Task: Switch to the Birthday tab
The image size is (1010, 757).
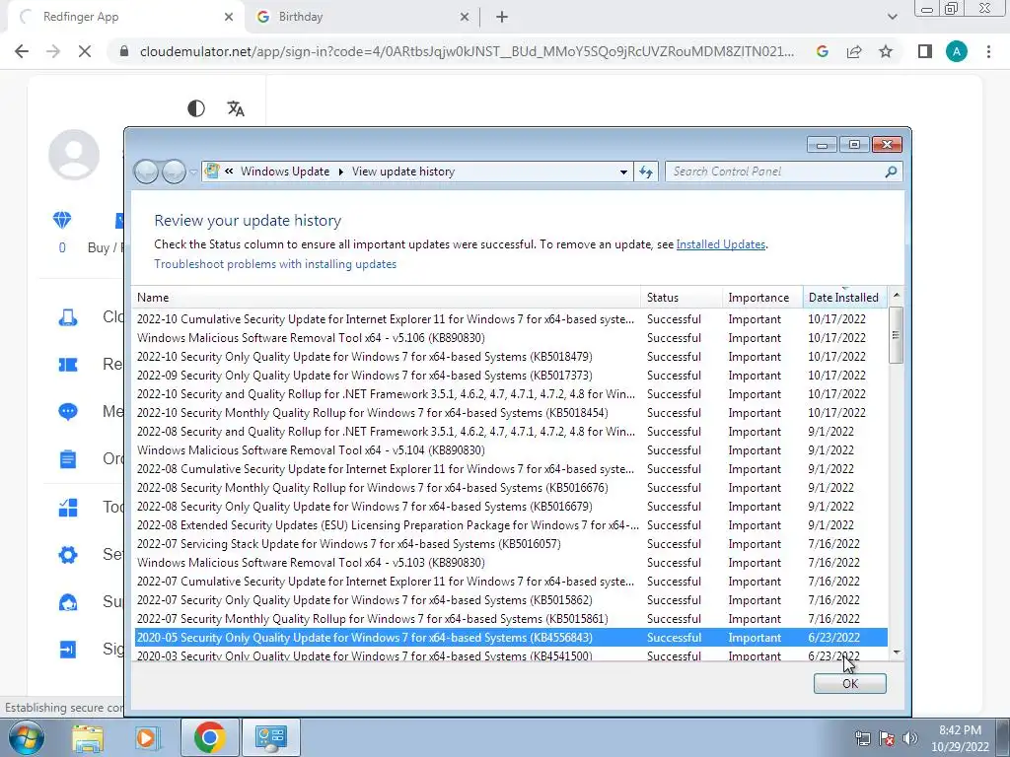Action: 361,17
